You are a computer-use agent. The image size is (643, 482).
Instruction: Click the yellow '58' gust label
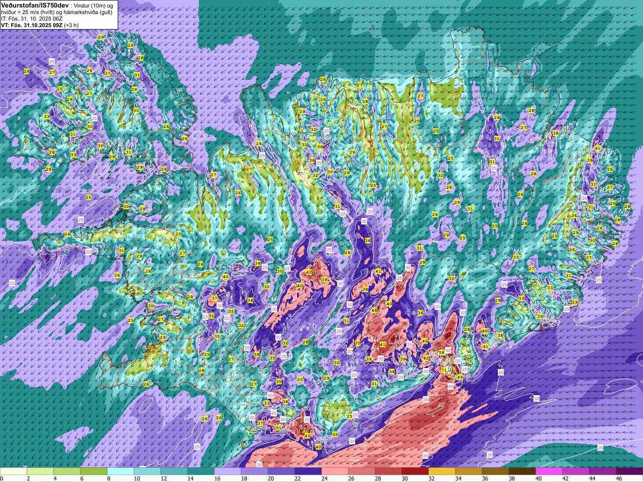[x=442, y=352]
